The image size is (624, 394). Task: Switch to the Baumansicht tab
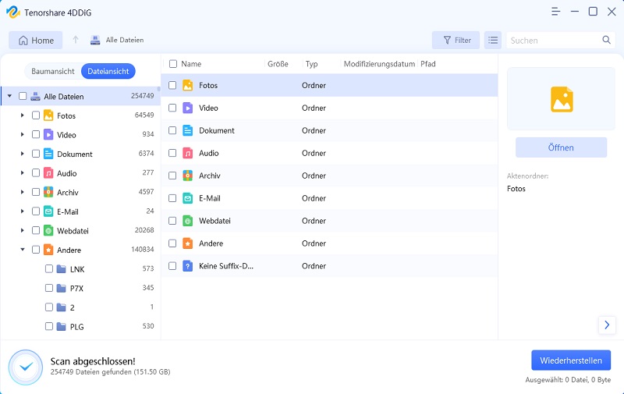[53, 71]
